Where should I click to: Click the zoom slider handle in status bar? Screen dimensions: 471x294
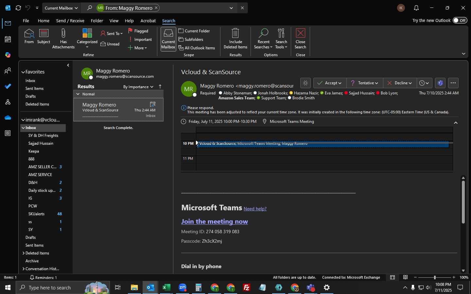[435, 277]
